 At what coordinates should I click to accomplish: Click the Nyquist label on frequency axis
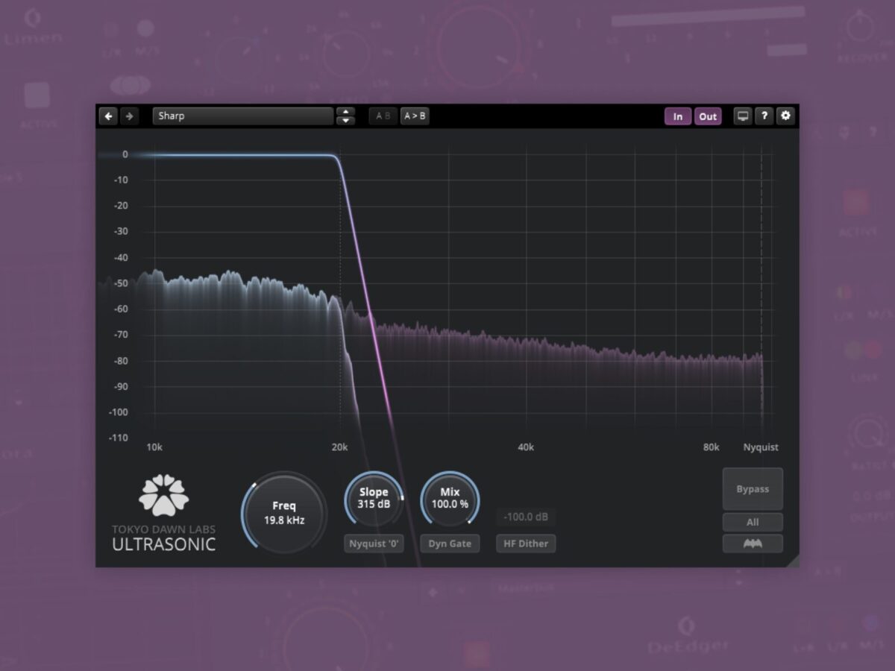(761, 447)
